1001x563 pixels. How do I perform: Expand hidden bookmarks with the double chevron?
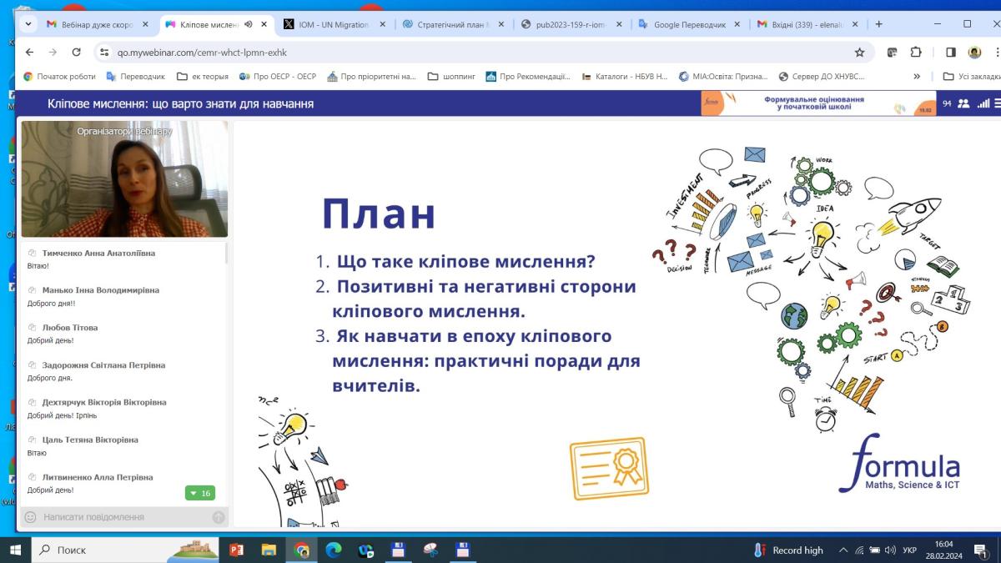click(917, 77)
